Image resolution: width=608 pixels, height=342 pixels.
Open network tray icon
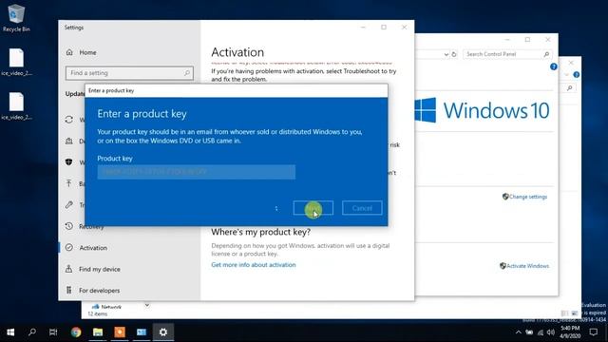coord(541,332)
